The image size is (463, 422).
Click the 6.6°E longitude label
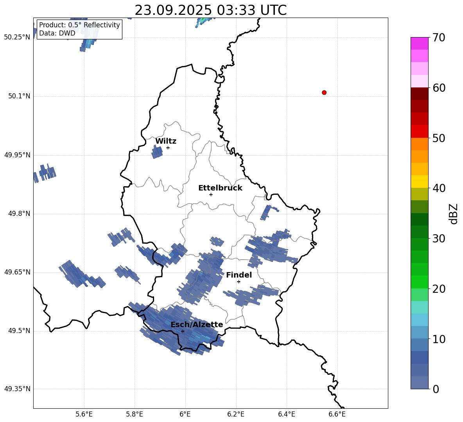337,414
